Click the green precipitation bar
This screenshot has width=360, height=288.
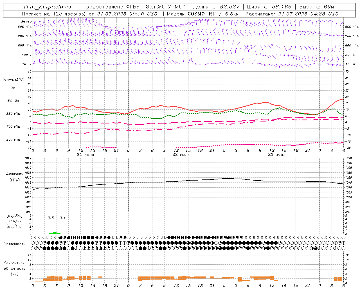[x=55, y=233]
